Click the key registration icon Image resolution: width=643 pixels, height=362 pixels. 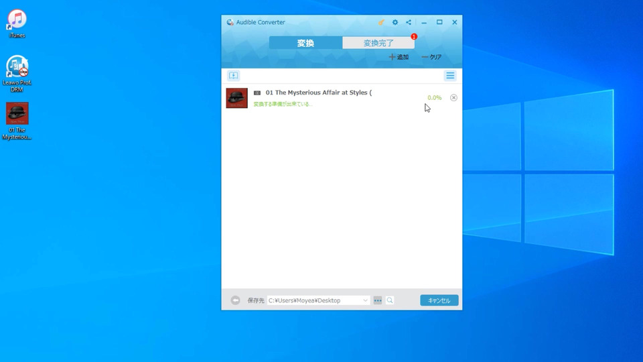tap(381, 22)
